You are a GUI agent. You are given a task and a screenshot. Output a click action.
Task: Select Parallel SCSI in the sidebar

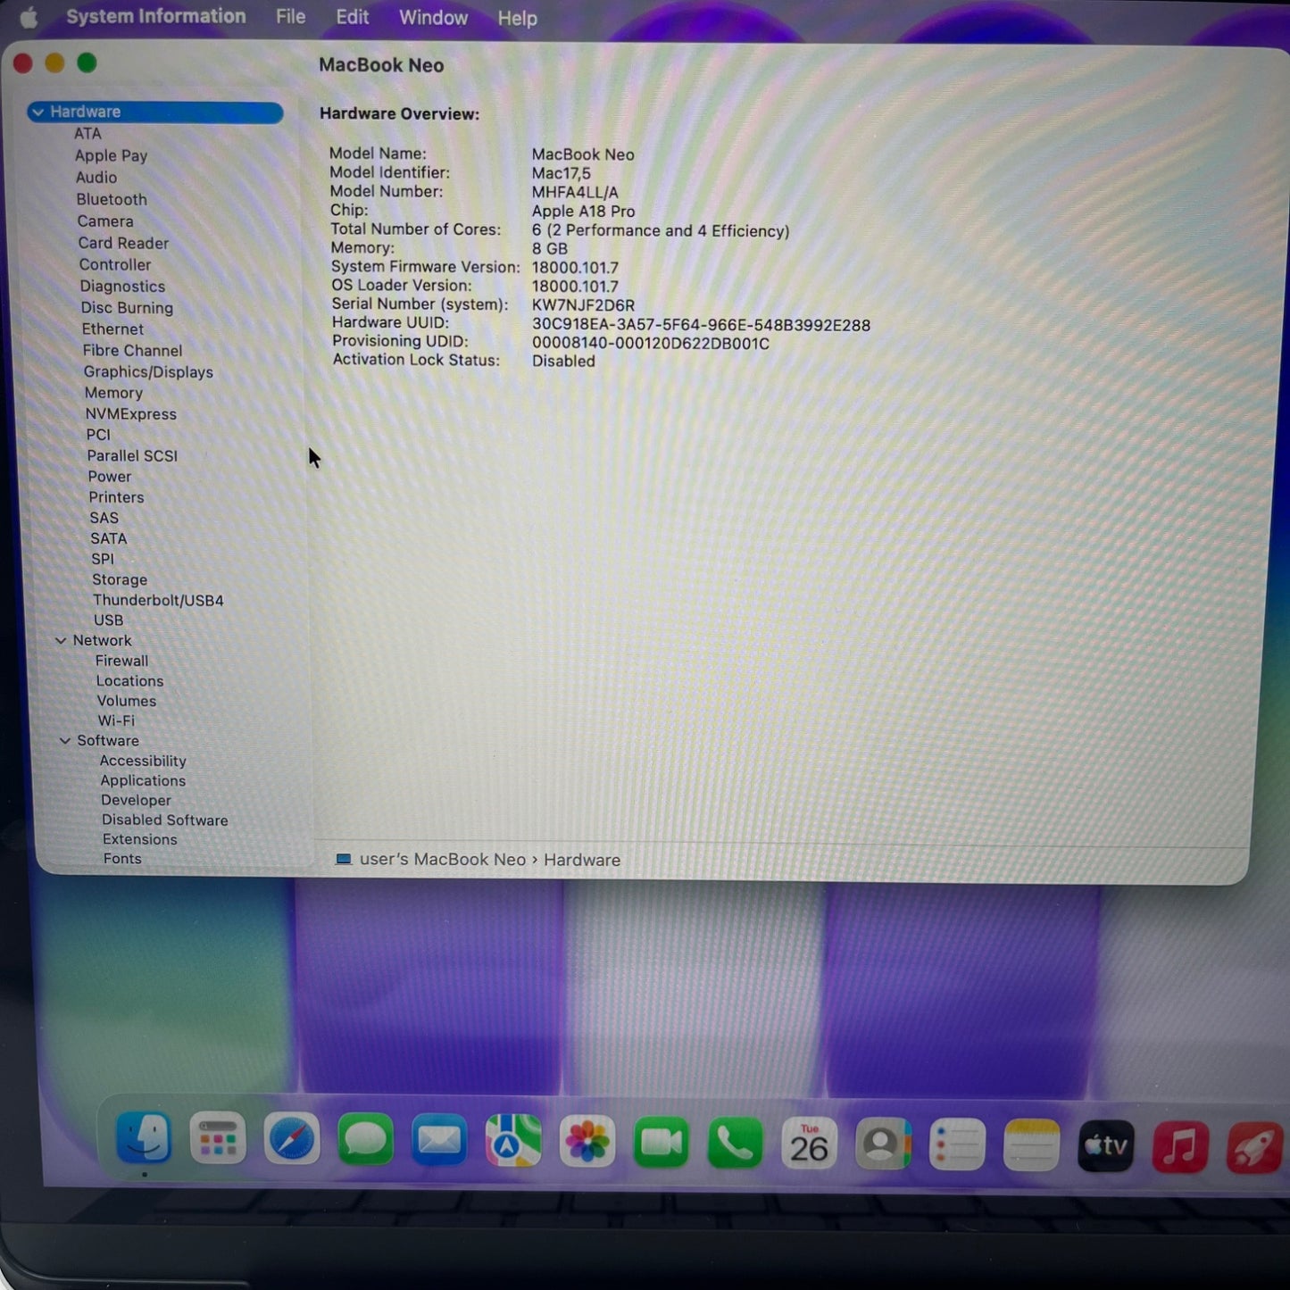(x=132, y=456)
